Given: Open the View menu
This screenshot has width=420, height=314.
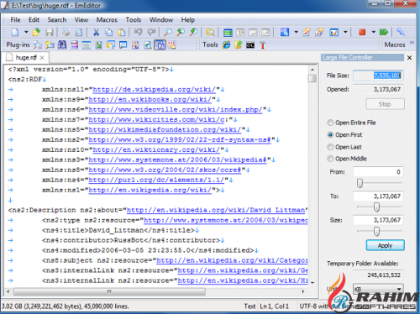Looking at the screenshot, I should click(x=81, y=20).
